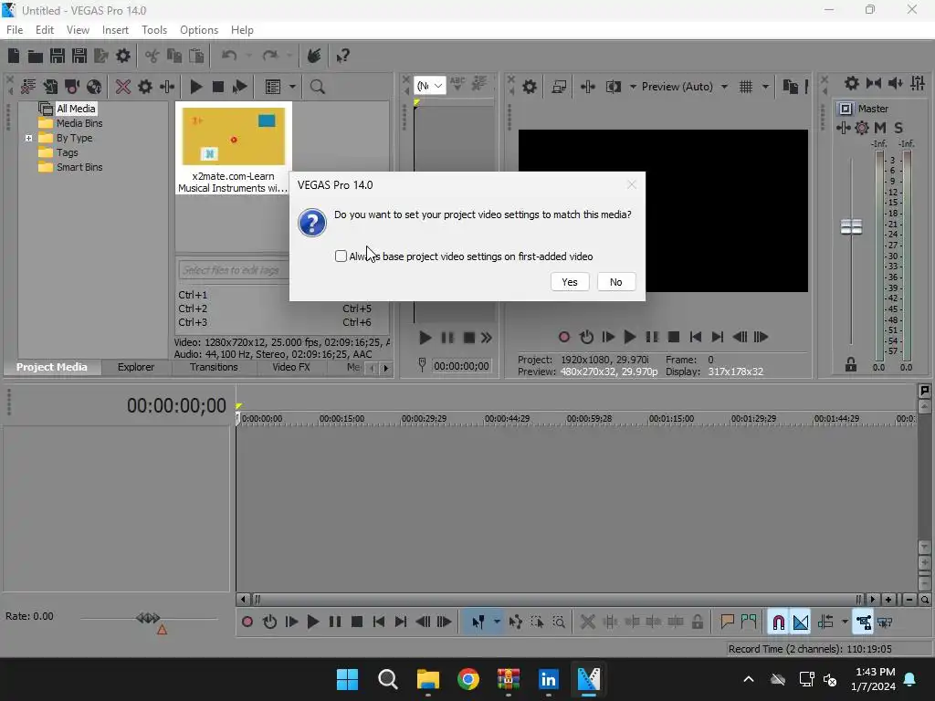Click the Open project folder icon
The height and width of the screenshot is (701, 935).
click(x=36, y=56)
